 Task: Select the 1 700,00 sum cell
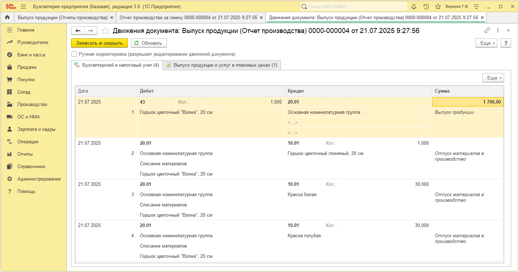pyautogui.click(x=467, y=102)
